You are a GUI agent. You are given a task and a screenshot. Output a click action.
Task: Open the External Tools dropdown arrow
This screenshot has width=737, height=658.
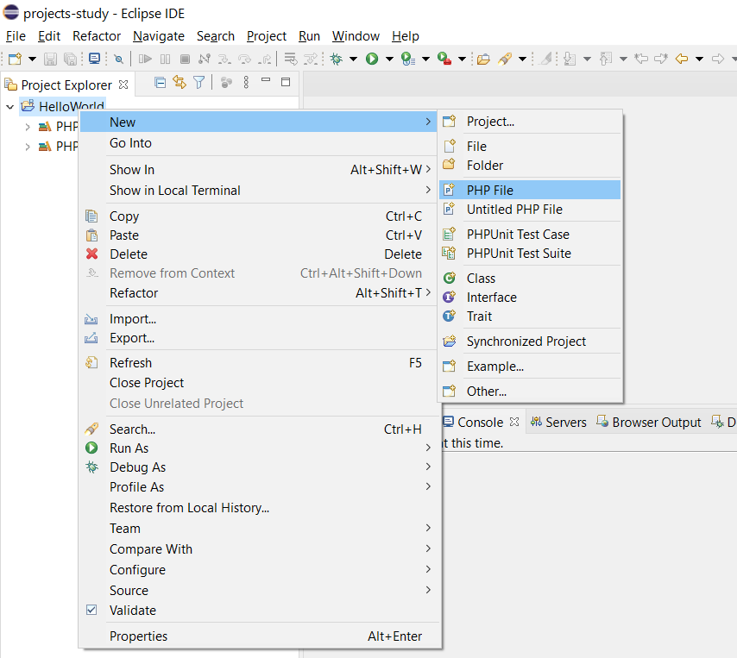tap(462, 59)
